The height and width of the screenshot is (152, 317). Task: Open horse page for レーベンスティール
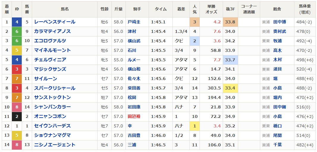point(55,22)
